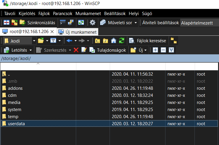
Task: Expand the filter dropdown arrow
Action: coord(60,41)
